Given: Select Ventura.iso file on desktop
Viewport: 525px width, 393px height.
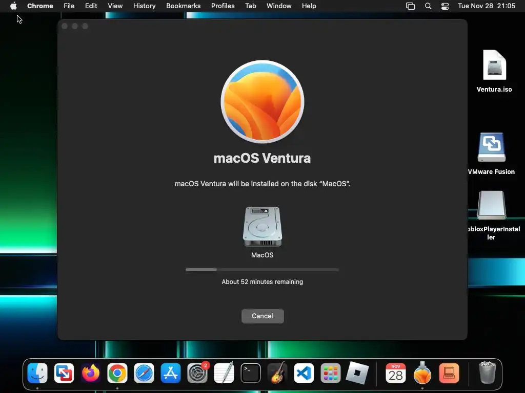Looking at the screenshot, I should (494, 71).
